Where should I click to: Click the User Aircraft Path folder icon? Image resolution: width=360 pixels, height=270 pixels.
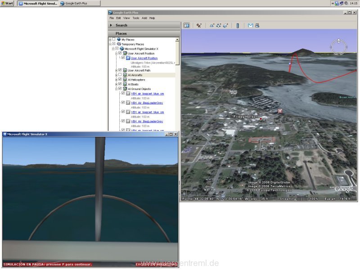pos(125,70)
